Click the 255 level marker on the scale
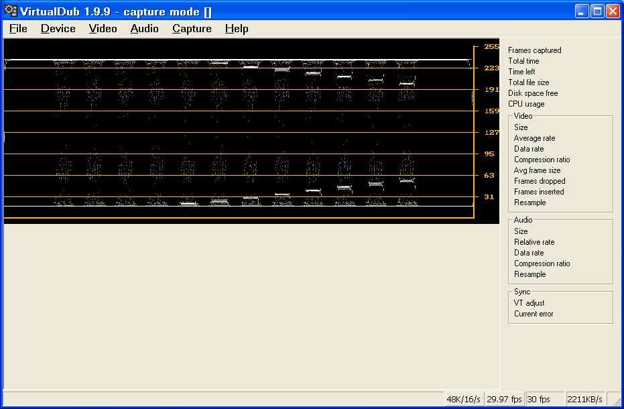 491,47
